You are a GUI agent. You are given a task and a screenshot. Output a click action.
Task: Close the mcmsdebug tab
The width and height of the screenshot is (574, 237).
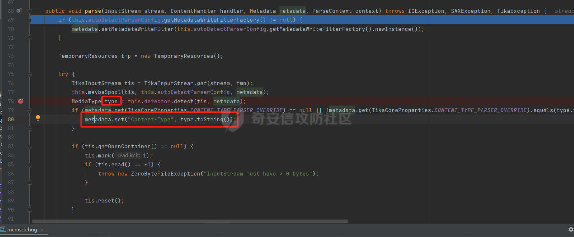coord(42,229)
